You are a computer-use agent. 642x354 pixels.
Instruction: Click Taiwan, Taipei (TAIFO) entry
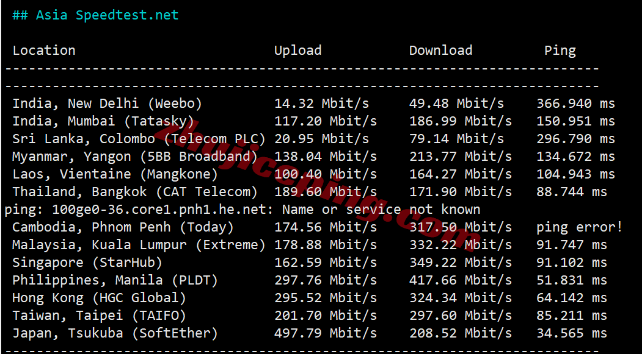pos(99,316)
